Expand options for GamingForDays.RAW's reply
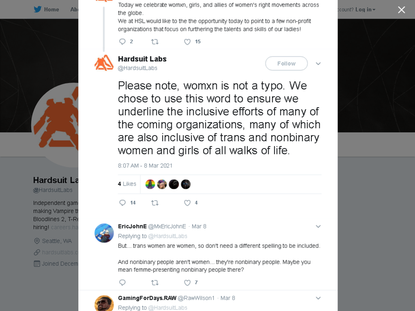Image resolution: width=415 pixels, height=311 pixels. click(318, 298)
